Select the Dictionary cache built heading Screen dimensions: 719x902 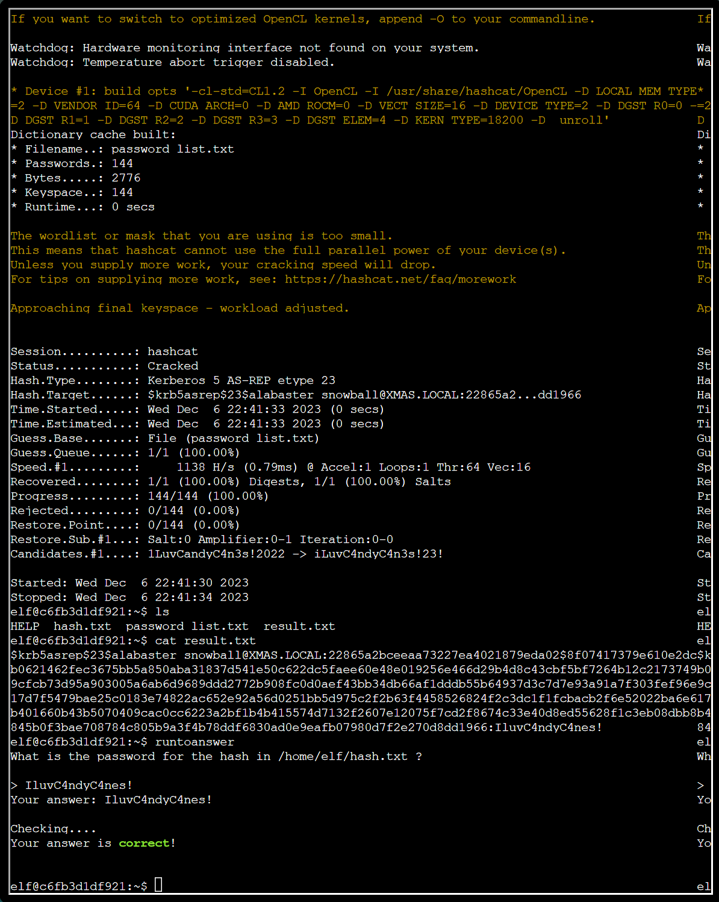pyautogui.click(x=90, y=134)
